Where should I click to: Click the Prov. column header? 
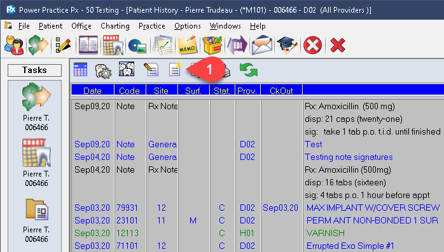click(247, 90)
